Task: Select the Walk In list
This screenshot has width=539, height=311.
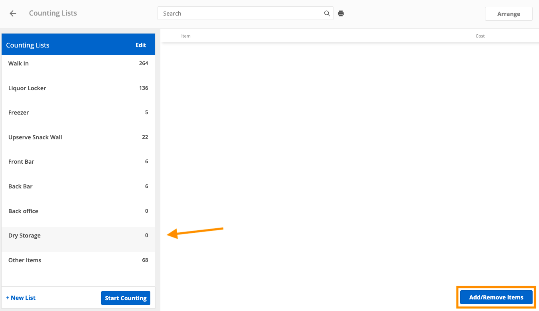Action: pos(78,63)
